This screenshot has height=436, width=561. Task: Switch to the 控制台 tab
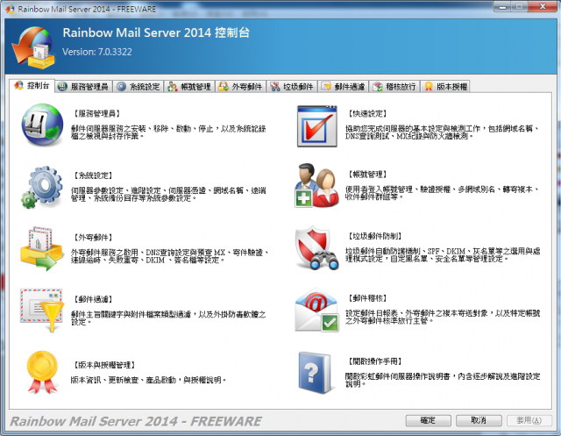point(32,86)
